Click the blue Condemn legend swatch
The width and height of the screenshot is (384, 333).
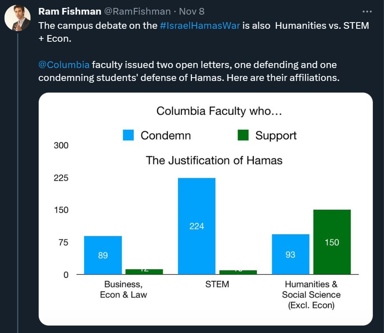(128, 135)
